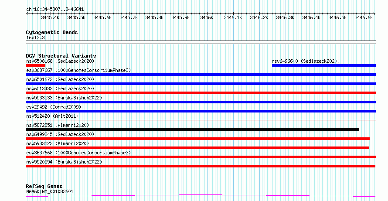The image size is (388, 201).
Task: Click the nsv6501672 (Sedlazeck2020) label
Action: (x=60, y=79)
